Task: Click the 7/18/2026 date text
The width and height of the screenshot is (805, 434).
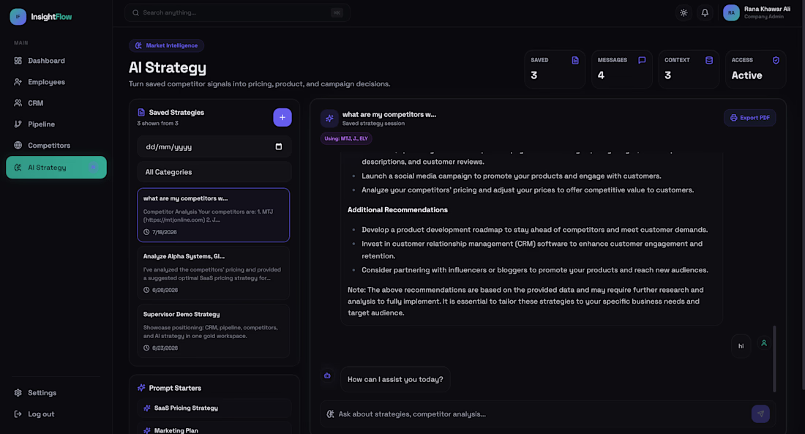Action: [x=164, y=232]
